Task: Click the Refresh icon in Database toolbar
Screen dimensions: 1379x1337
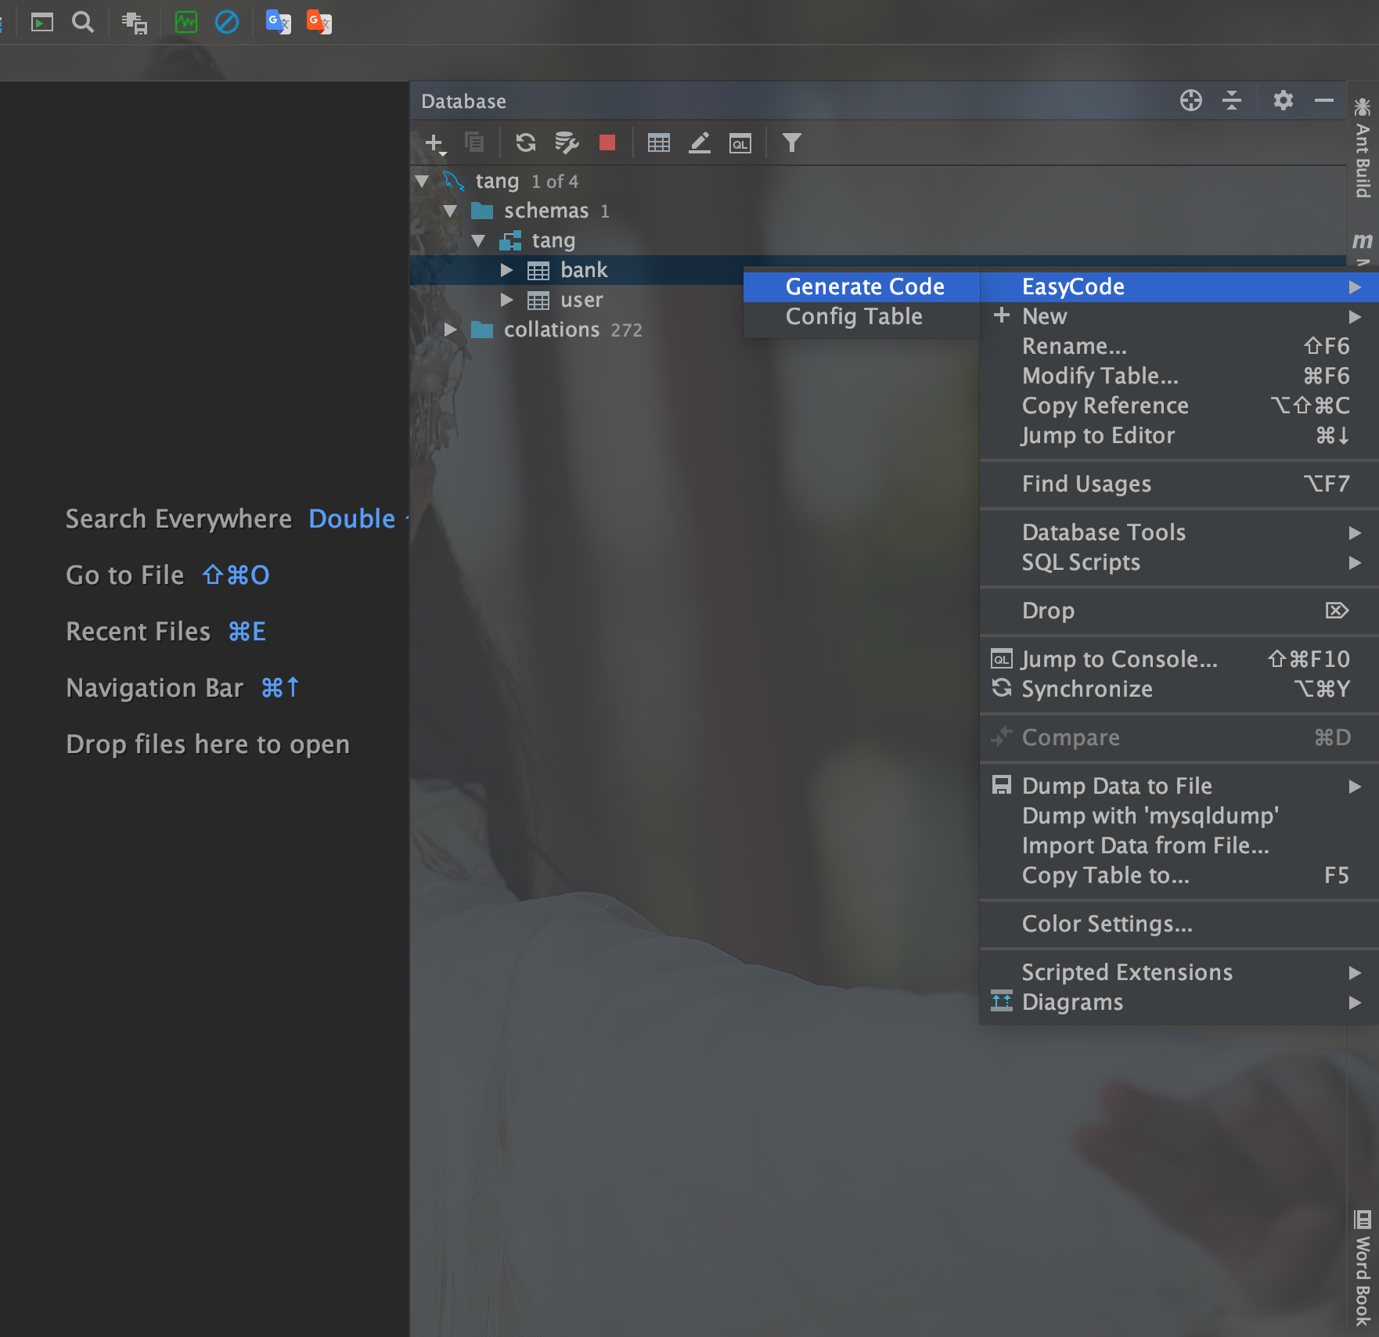Action: click(x=525, y=142)
